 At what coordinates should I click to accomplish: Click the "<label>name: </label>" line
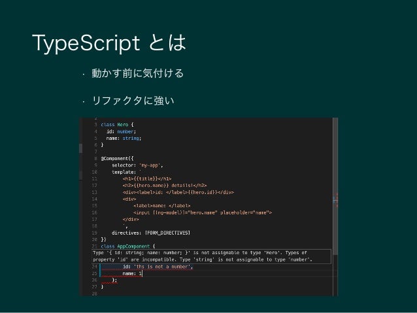162,206
